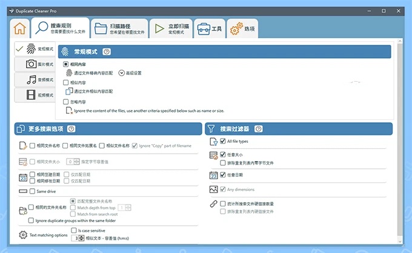Click fingerprint icon beside 通过文件精确内容匹配
The image size is (412, 253).
pos(69,73)
